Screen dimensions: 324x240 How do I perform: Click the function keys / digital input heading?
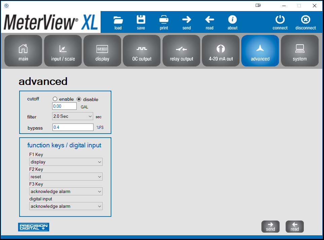tap(64, 145)
